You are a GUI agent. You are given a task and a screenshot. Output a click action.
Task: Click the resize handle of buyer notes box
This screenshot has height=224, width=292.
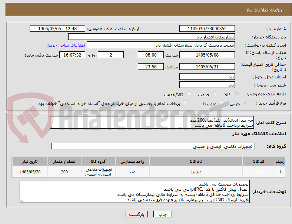tap(21, 201)
